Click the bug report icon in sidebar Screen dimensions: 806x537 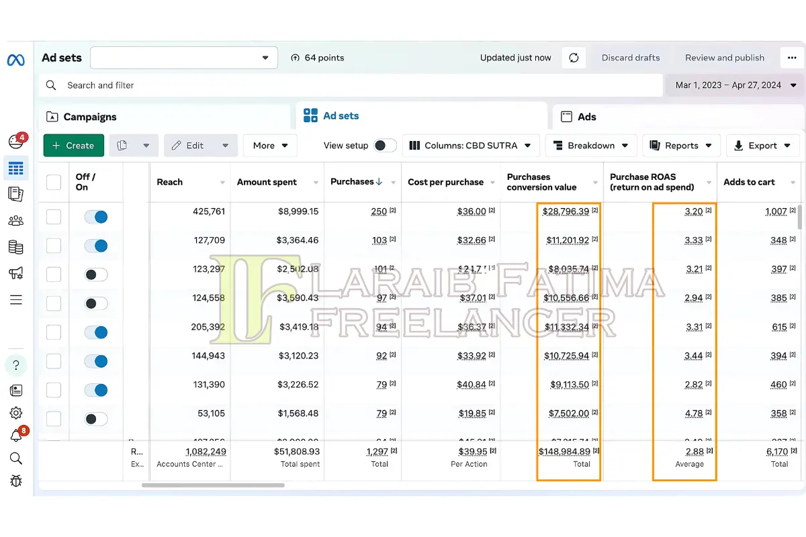click(x=16, y=481)
